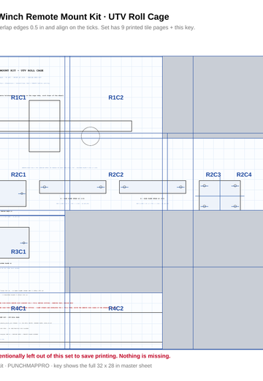Click the PUNCHMAPPRO footer line
The image size is (263, 381).
coord(76,366)
